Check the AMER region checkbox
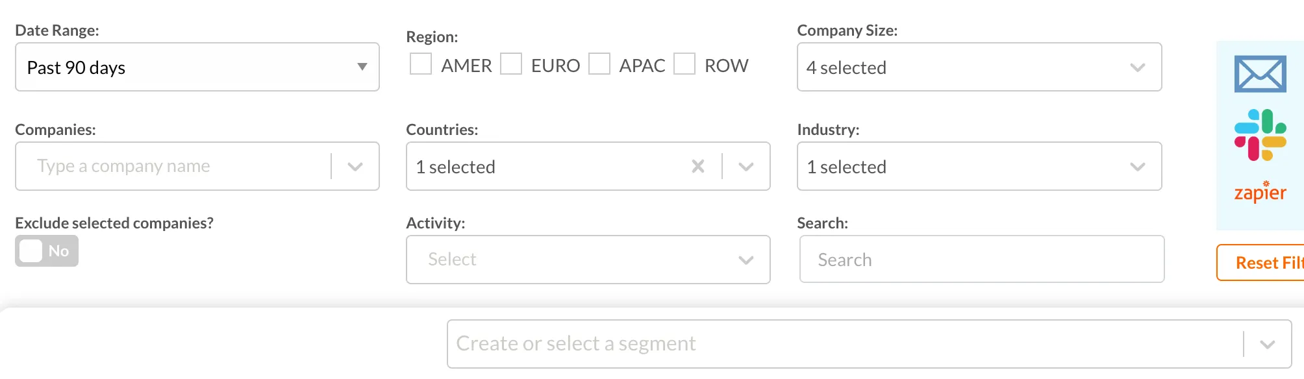Viewport: 1304px width, 379px height. (421, 64)
